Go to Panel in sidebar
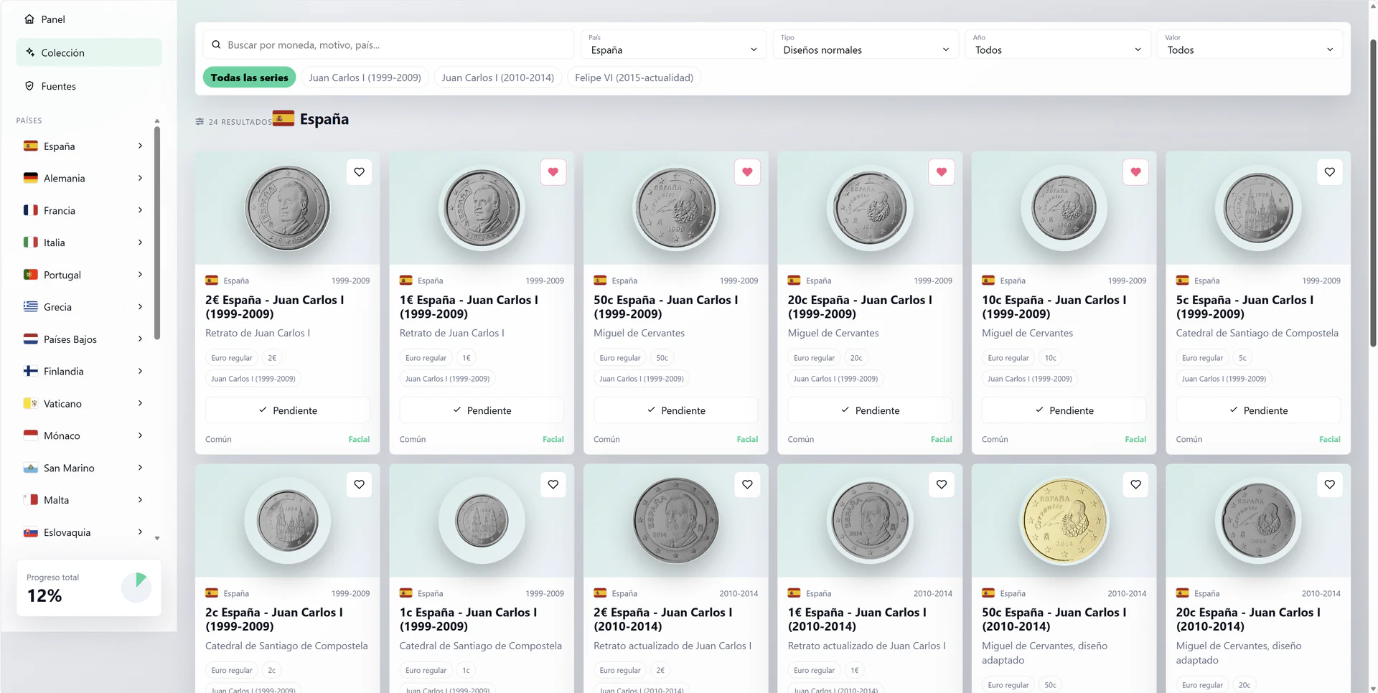1378x693 pixels. pyautogui.click(x=89, y=19)
